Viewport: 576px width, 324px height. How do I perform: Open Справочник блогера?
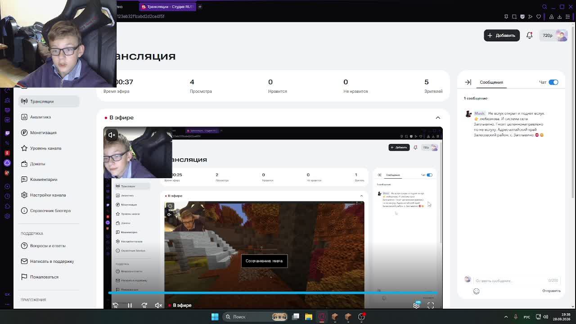(x=49, y=211)
